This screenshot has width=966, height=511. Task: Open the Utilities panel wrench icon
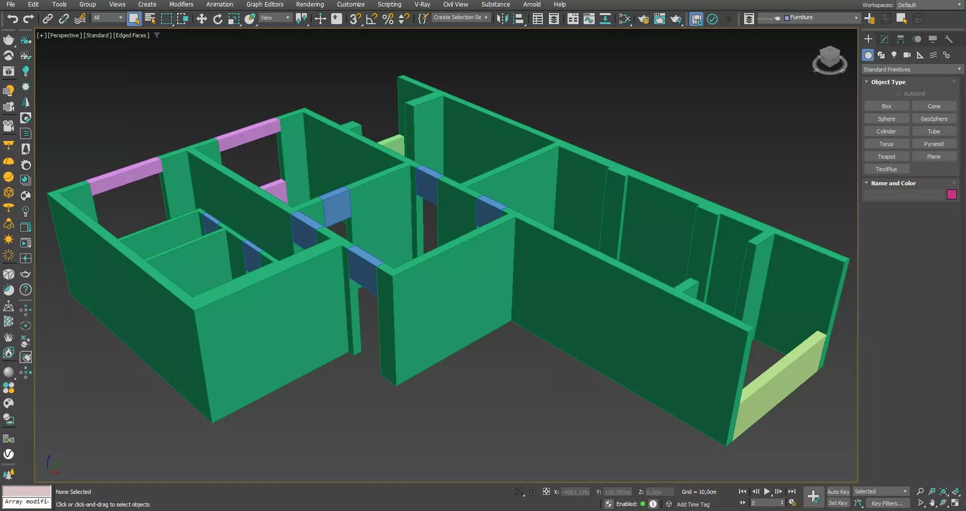948,39
